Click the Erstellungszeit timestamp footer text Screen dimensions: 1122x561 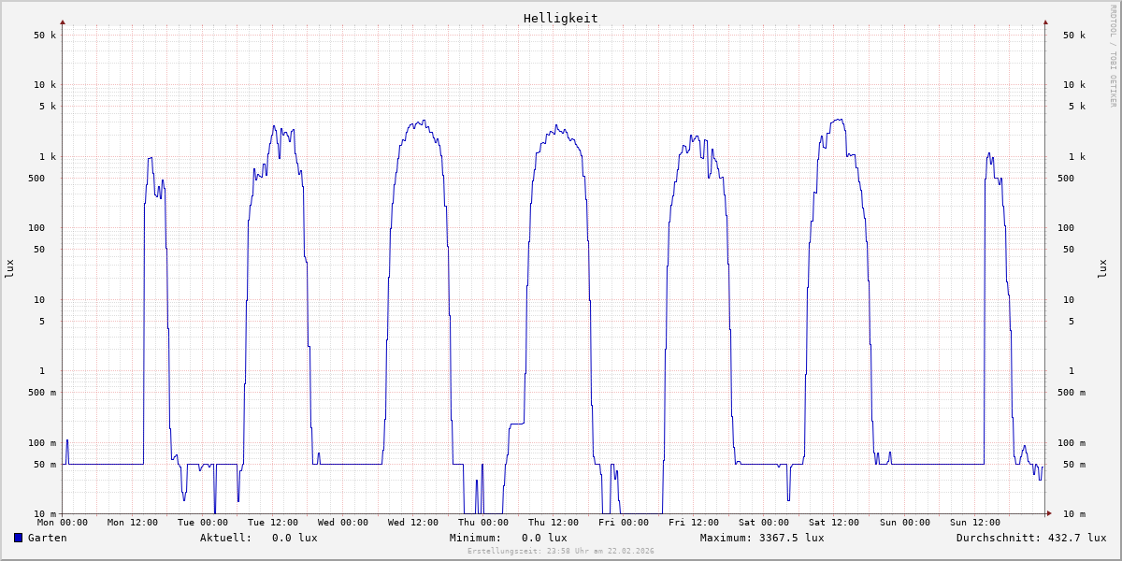(560, 551)
